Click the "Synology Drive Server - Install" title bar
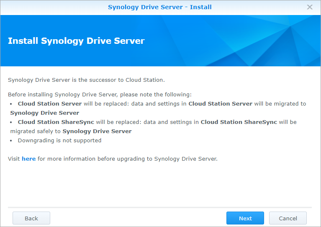321x227 pixels. point(160,7)
